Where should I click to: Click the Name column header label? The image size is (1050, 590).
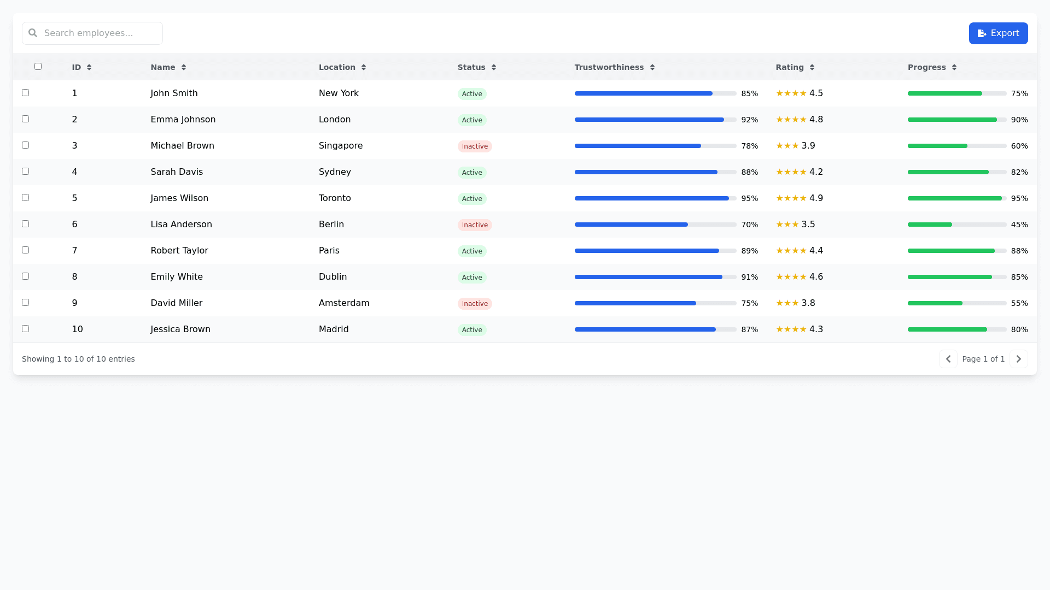click(163, 67)
